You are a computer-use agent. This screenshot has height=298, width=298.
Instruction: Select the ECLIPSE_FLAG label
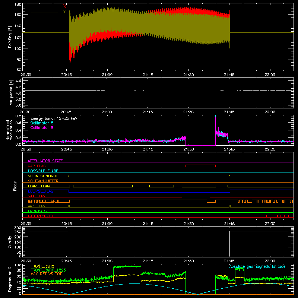[x=41, y=191]
